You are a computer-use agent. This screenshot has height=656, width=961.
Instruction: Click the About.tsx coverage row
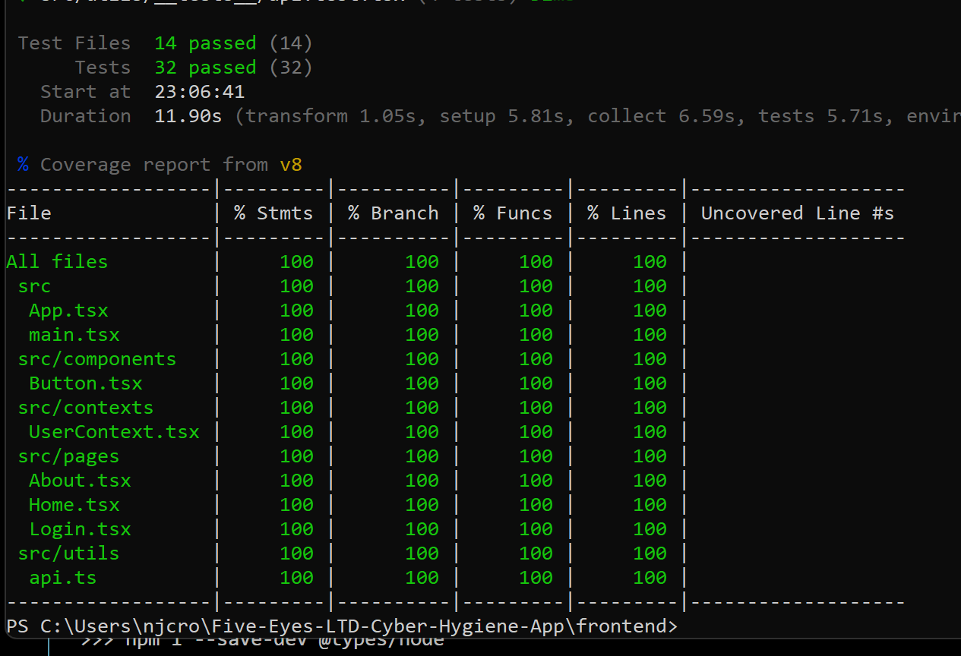(80, 480)
